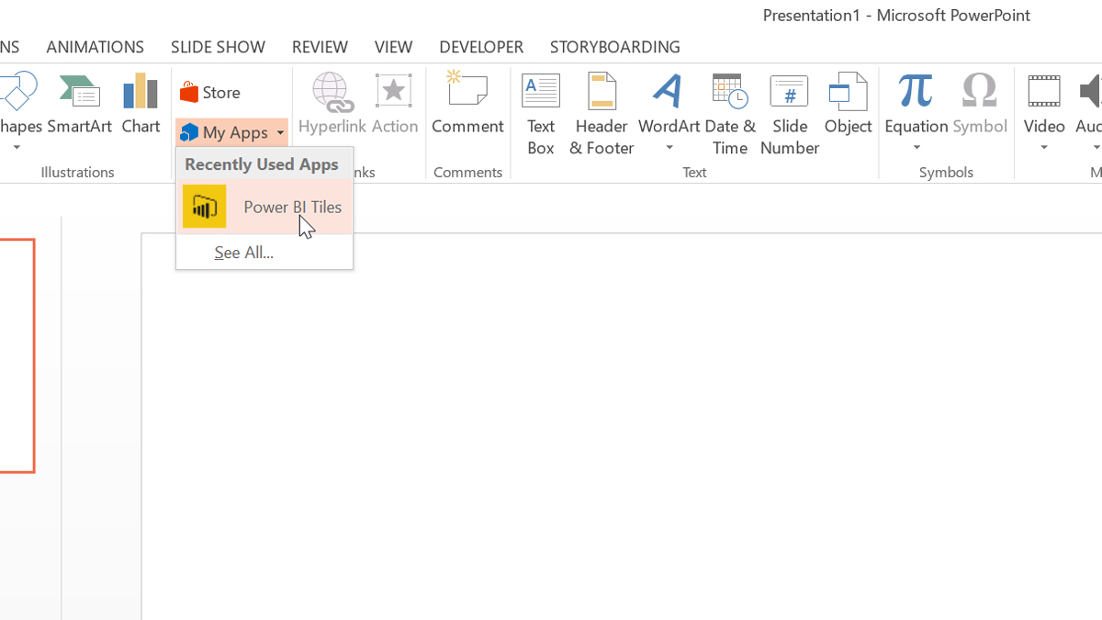1102x620 pixels.
Task: Insert an Equation
Action: pos(916,105)
